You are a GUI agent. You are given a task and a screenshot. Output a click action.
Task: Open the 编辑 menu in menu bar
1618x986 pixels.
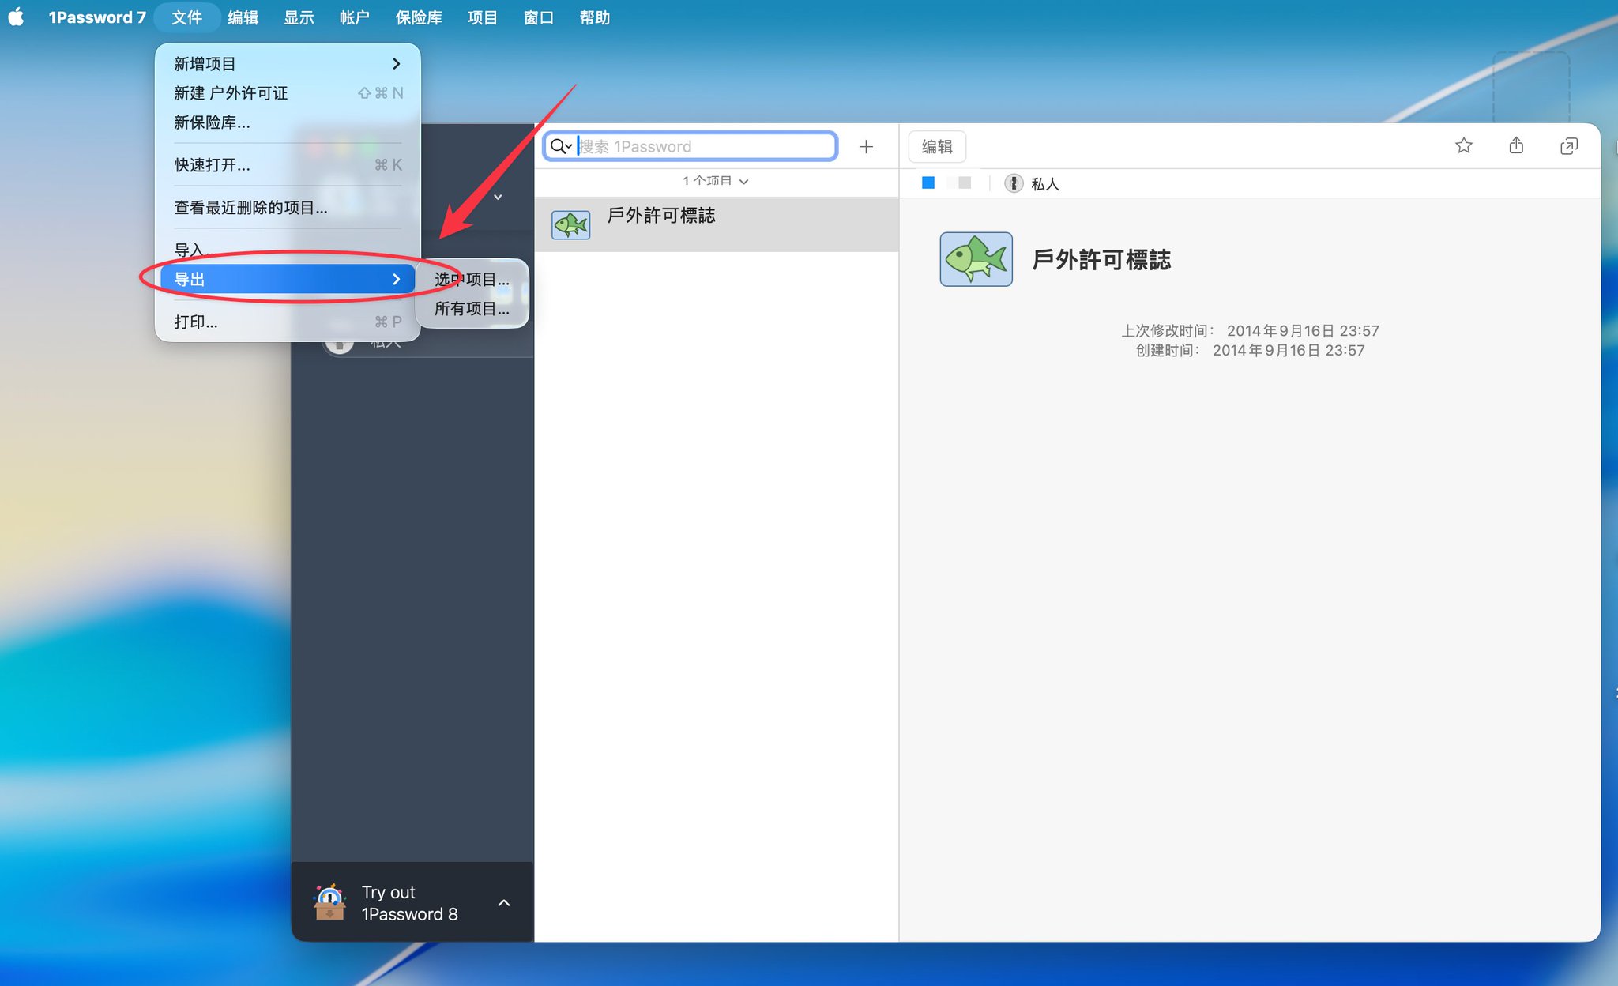point(243,17)
